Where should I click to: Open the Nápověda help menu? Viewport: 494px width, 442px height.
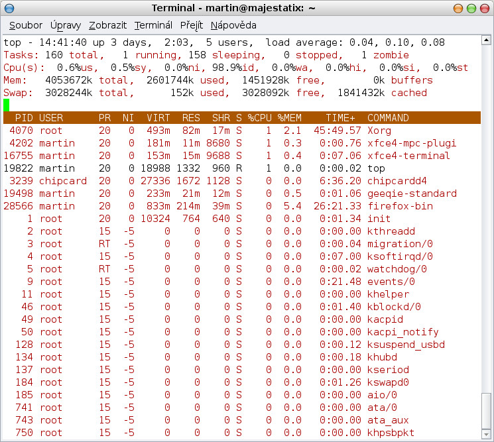(x=233, y=25)
